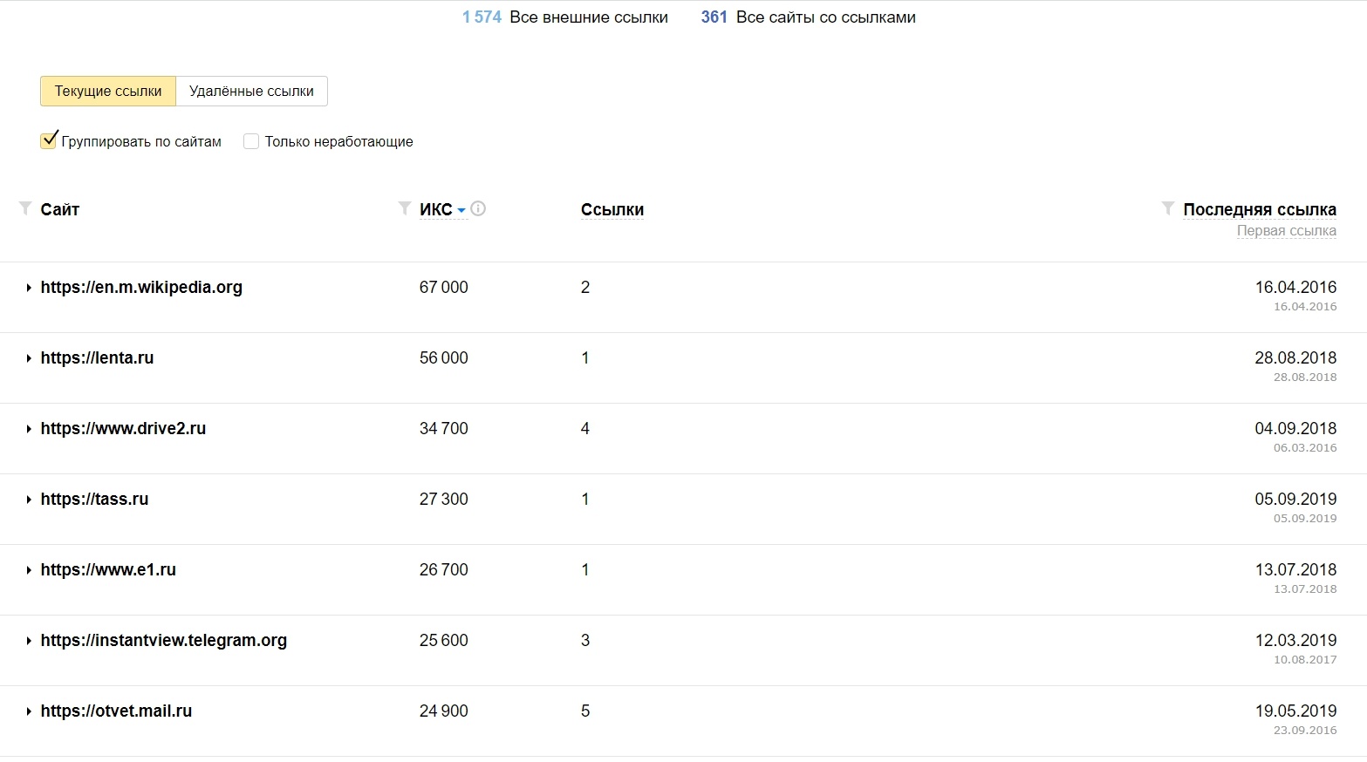Screen dimensions: 1367x762
Task: Sort by Первая ссылка link
Action: pyautogui.click(x=1286, y=231)
